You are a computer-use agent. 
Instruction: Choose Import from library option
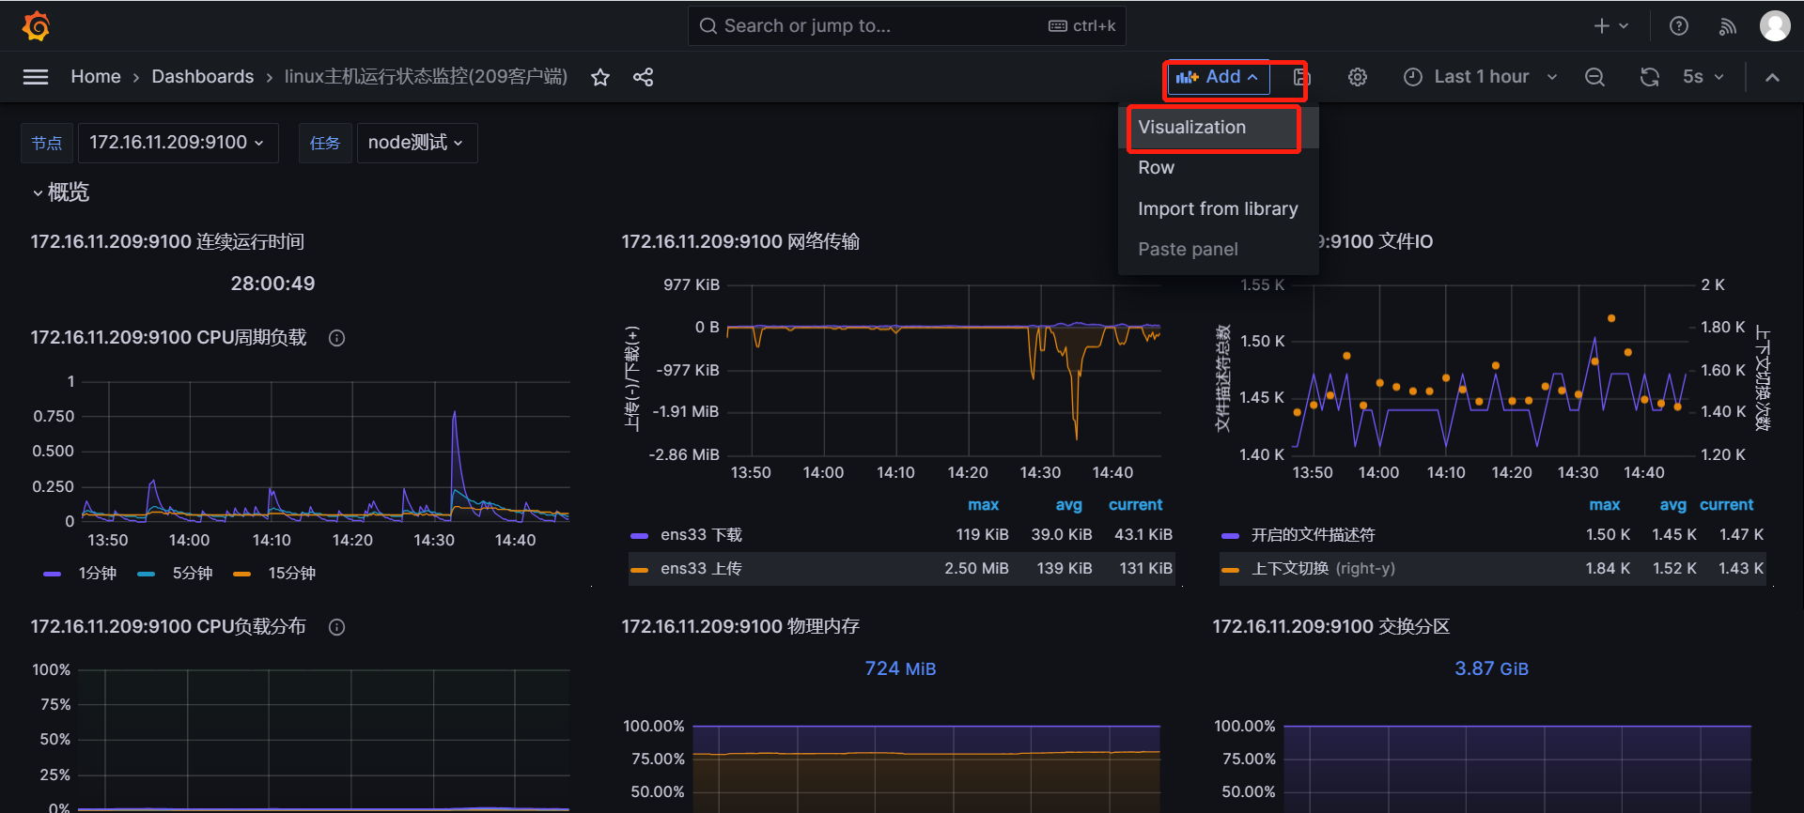pos(1218,208)
